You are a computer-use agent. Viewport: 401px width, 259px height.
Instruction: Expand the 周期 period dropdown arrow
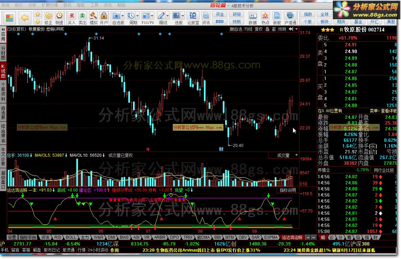pos(138,16)
